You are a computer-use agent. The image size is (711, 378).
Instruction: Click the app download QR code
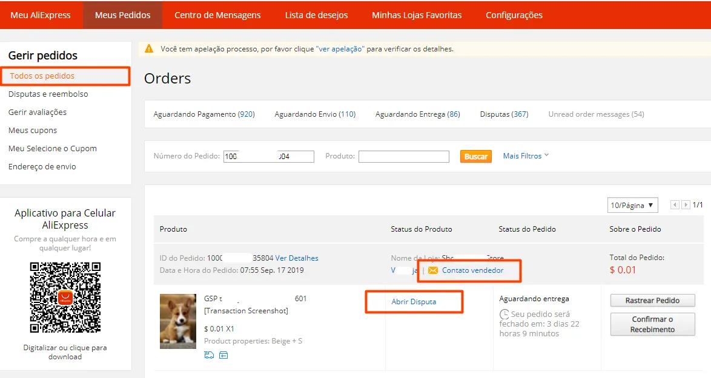point(65,298)
